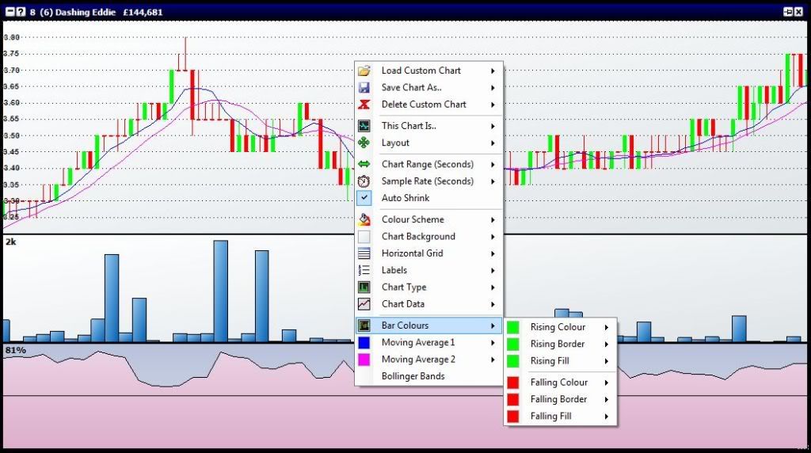Open the Chart Type menu entry
This screenshot has height=453, width=811.
(428, 287)
